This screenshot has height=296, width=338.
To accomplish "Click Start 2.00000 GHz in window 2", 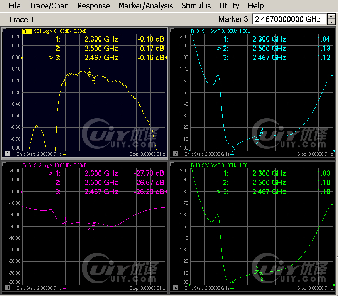I will [x=212, y=154].
